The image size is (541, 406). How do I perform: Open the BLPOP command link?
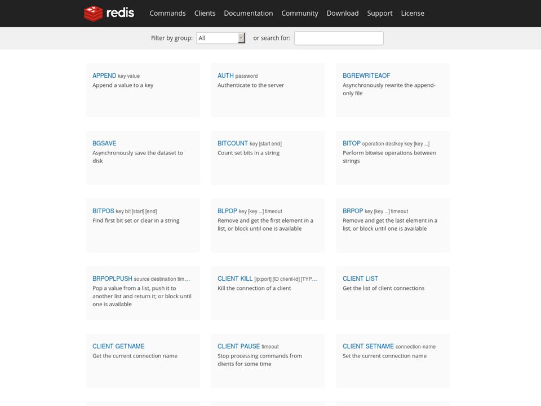227,211
